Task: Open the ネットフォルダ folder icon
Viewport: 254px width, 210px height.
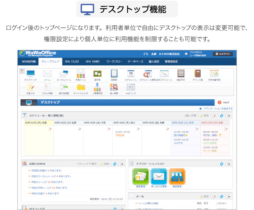Action: coord(81,88)
